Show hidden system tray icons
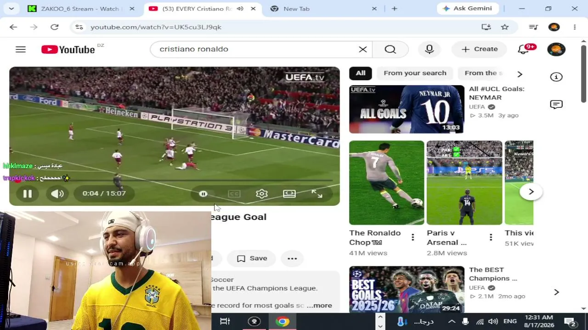This screenshot has width=588, height=330. coord(452,321)
